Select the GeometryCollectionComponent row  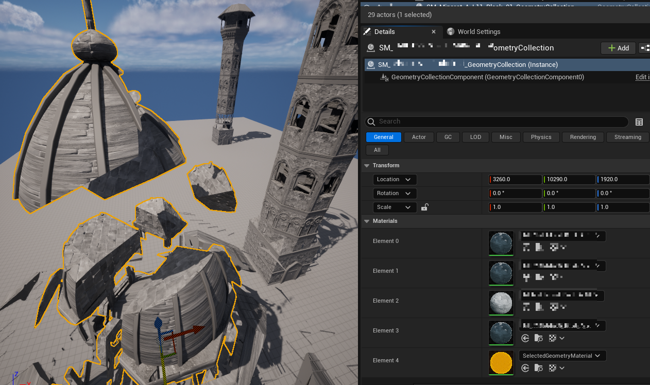507,77
